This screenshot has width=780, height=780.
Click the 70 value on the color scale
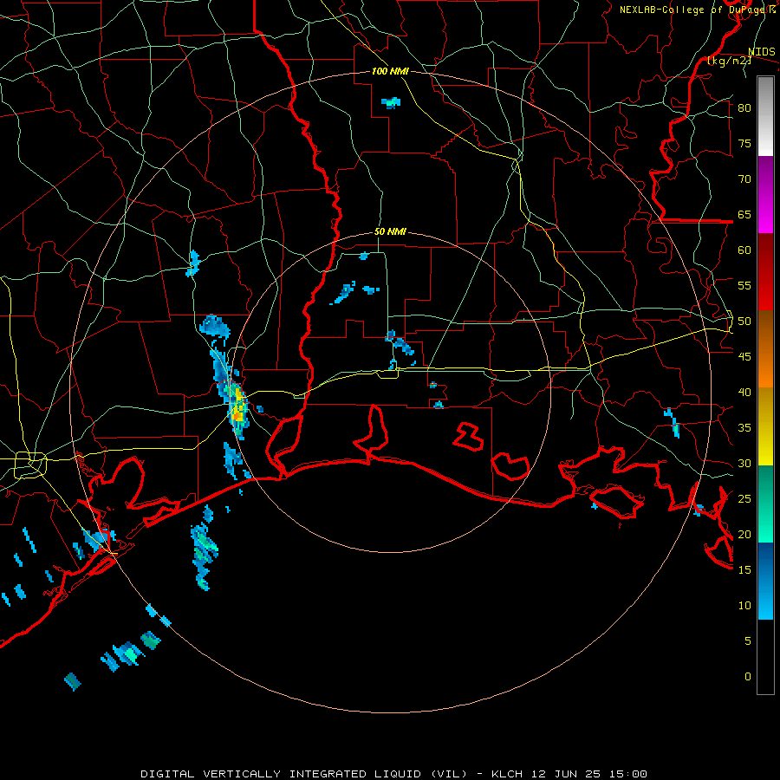click(744, 179)
